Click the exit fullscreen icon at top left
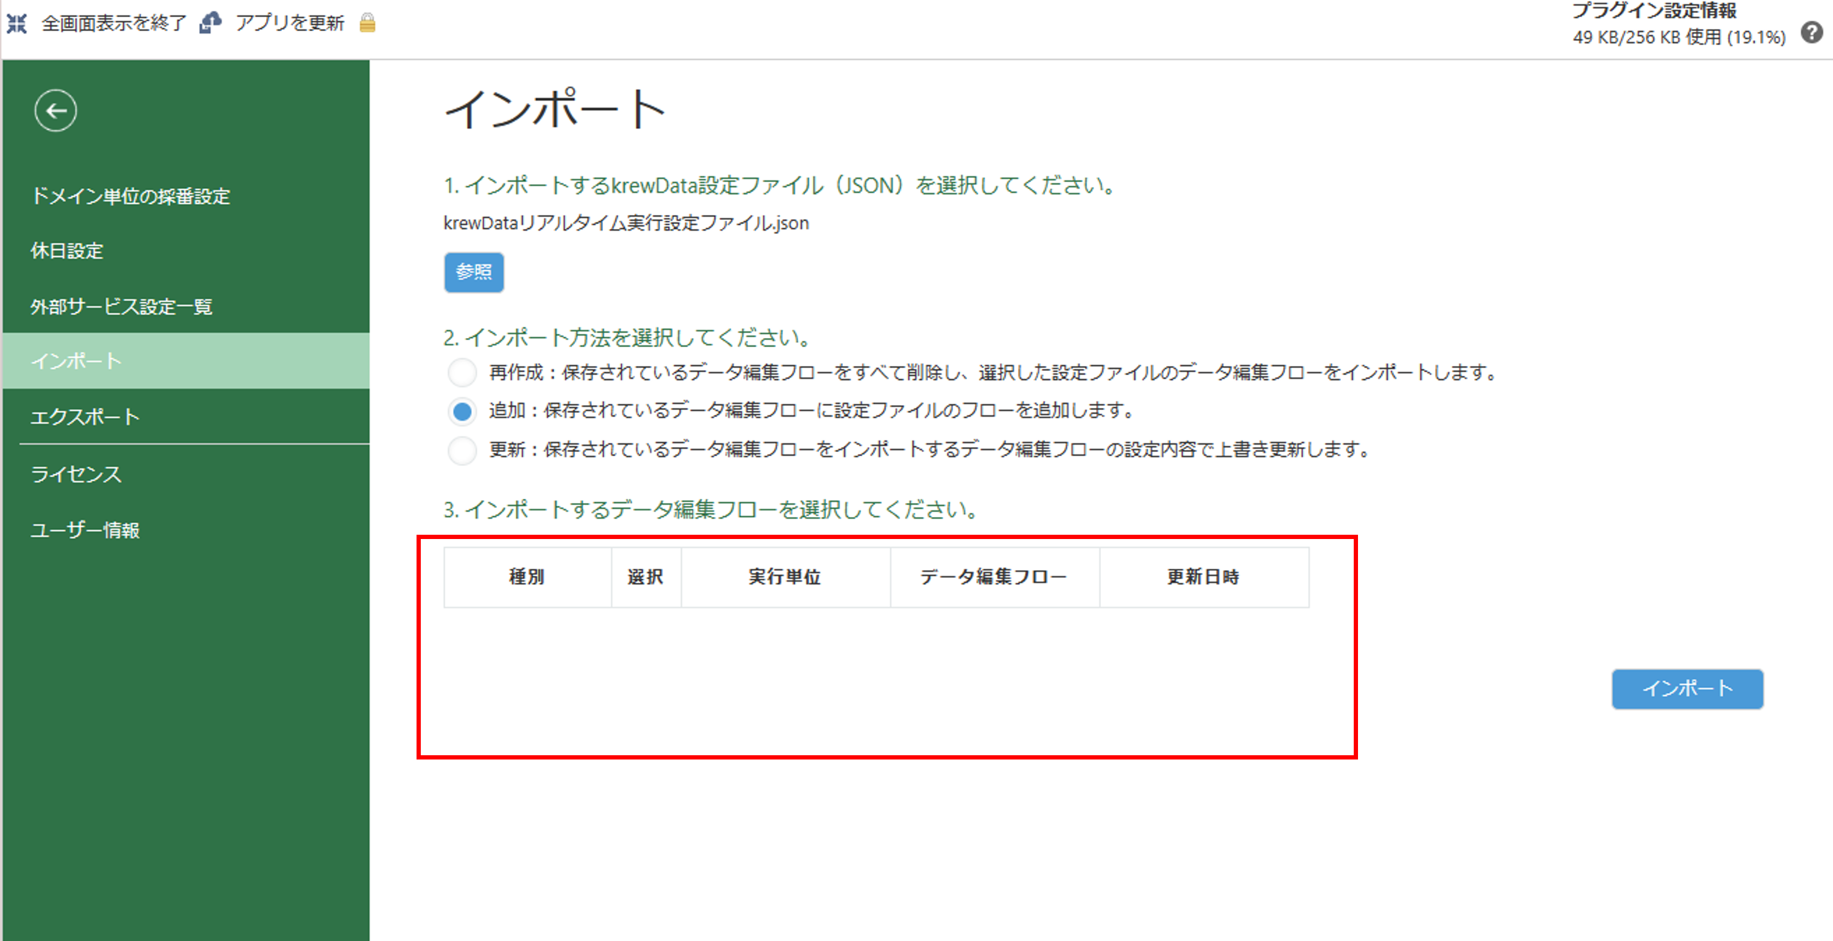The image size is (1833, 941). coord(18,23)
